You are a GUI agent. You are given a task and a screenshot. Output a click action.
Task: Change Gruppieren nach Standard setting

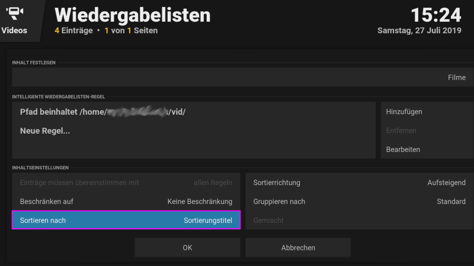point(360,202)
